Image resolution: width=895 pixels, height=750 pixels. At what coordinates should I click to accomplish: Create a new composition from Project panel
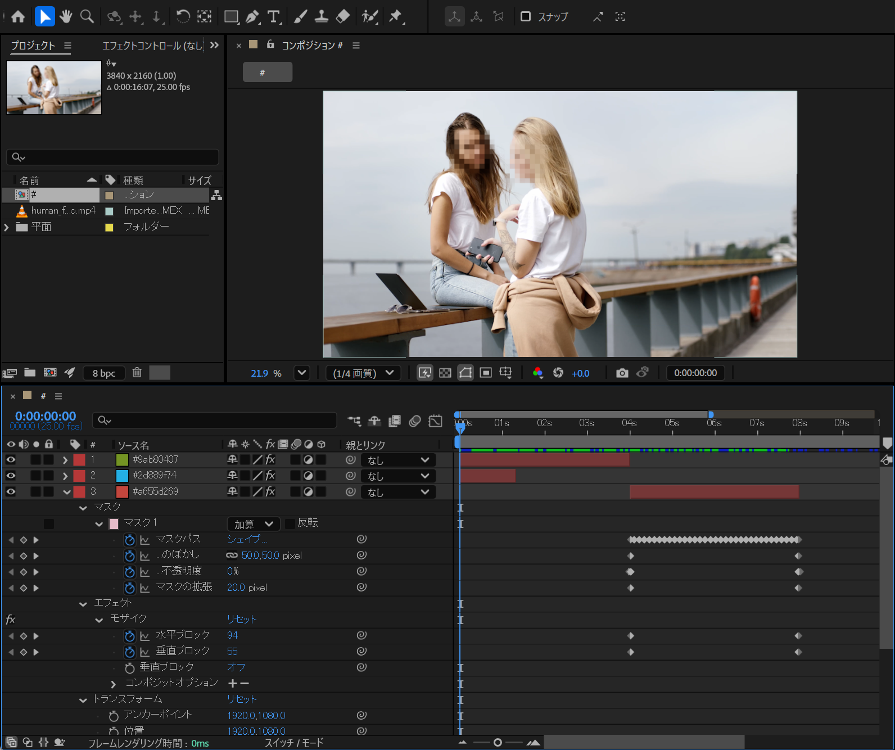(50, 373)
